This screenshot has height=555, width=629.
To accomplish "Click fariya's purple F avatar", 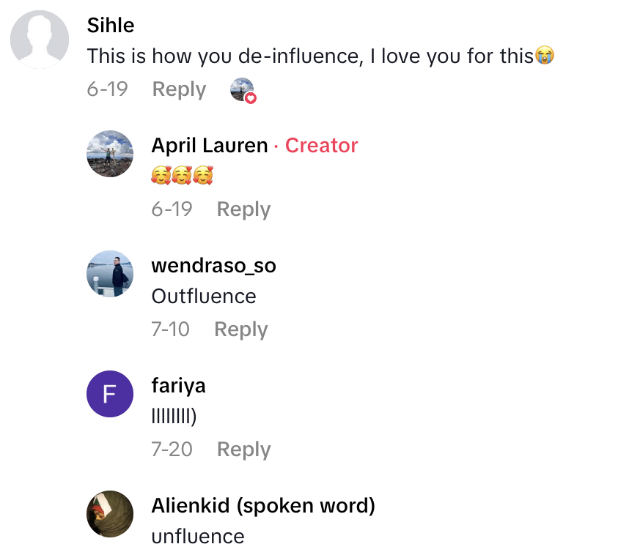I will (110, 394).
